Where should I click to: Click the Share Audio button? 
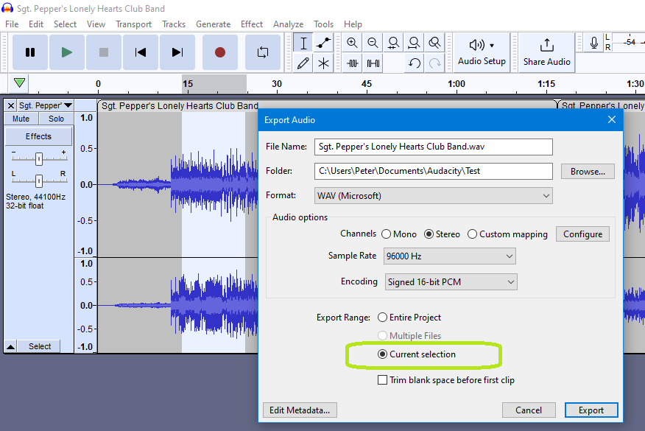(546, 52)
